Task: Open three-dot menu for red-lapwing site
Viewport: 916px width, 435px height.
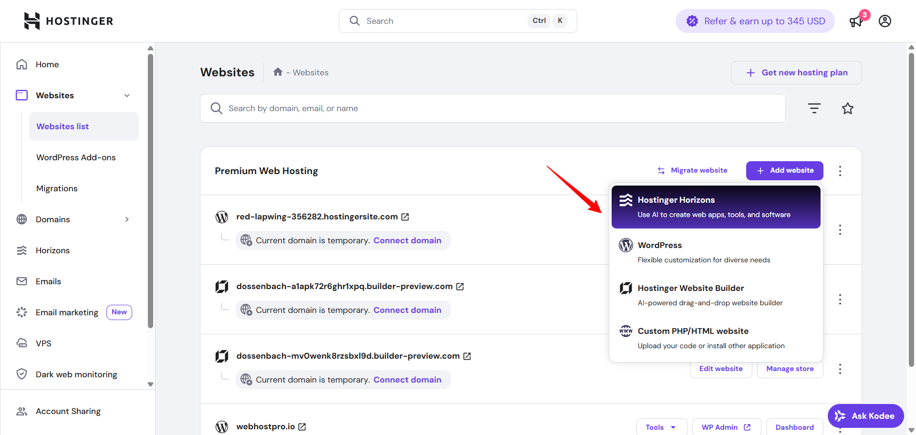Action: (840, 230)
